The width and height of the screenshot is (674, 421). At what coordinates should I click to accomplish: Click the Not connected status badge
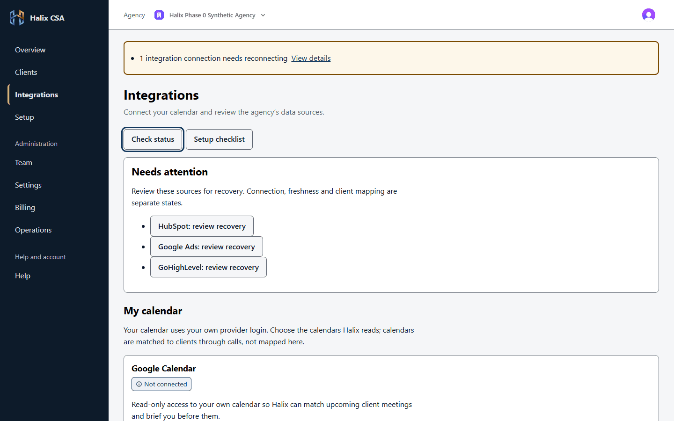161,384
